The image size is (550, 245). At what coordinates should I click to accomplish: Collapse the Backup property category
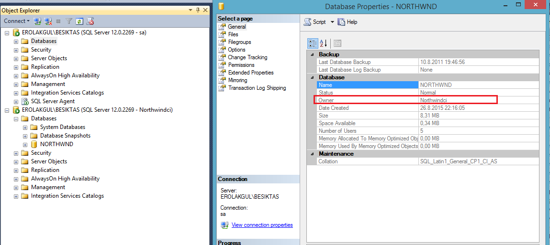point(312,54)
